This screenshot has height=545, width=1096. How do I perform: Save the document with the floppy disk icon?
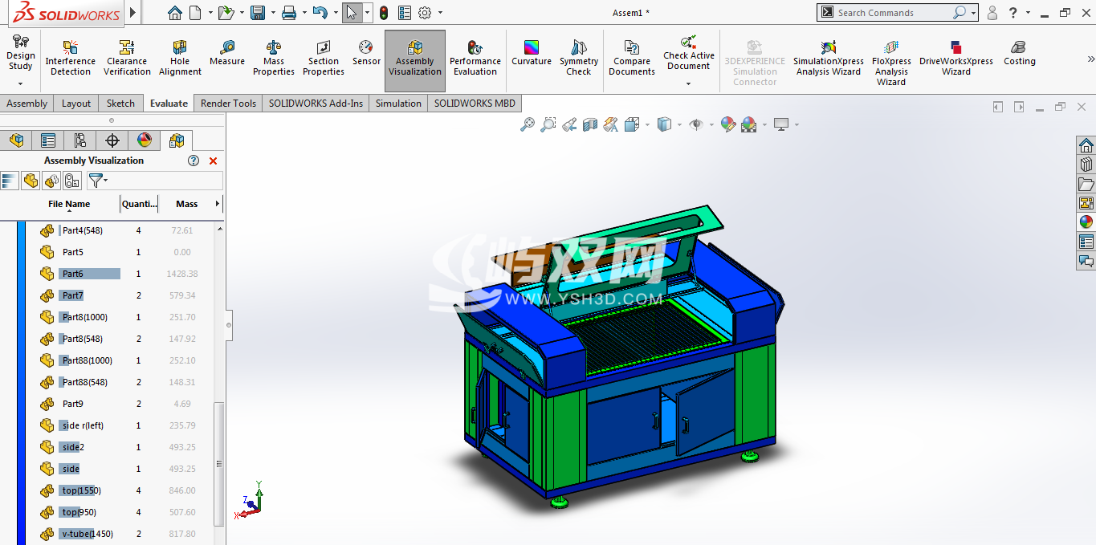click(x=258, y=13)
